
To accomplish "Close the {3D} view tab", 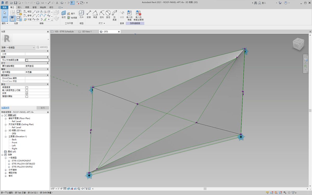I will pyautogui.click(x=119, y=31).
